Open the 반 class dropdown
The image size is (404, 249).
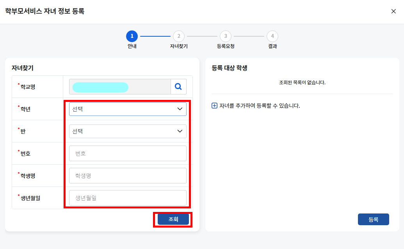[x=128, y=131]
